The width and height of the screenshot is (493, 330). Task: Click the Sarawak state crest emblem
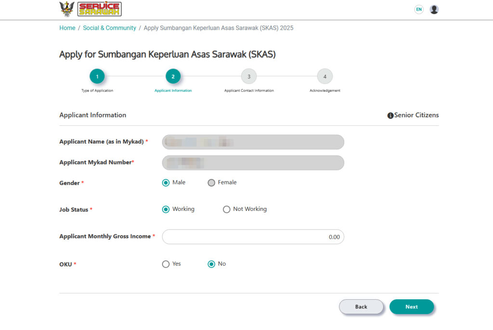click(x=67, y=9)
